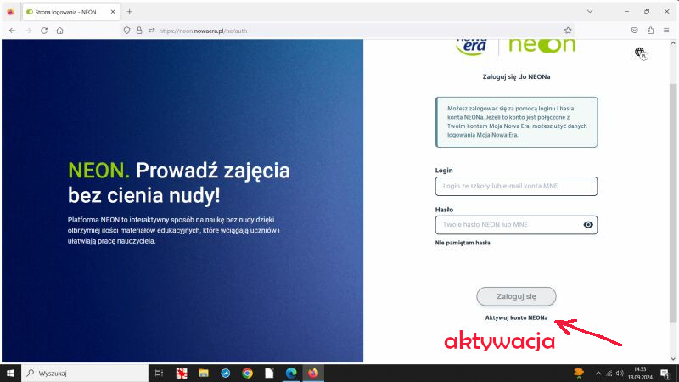679x382 pixels.
Task: Click the Nie pamiętam hasła link
Action: [463, 243]
